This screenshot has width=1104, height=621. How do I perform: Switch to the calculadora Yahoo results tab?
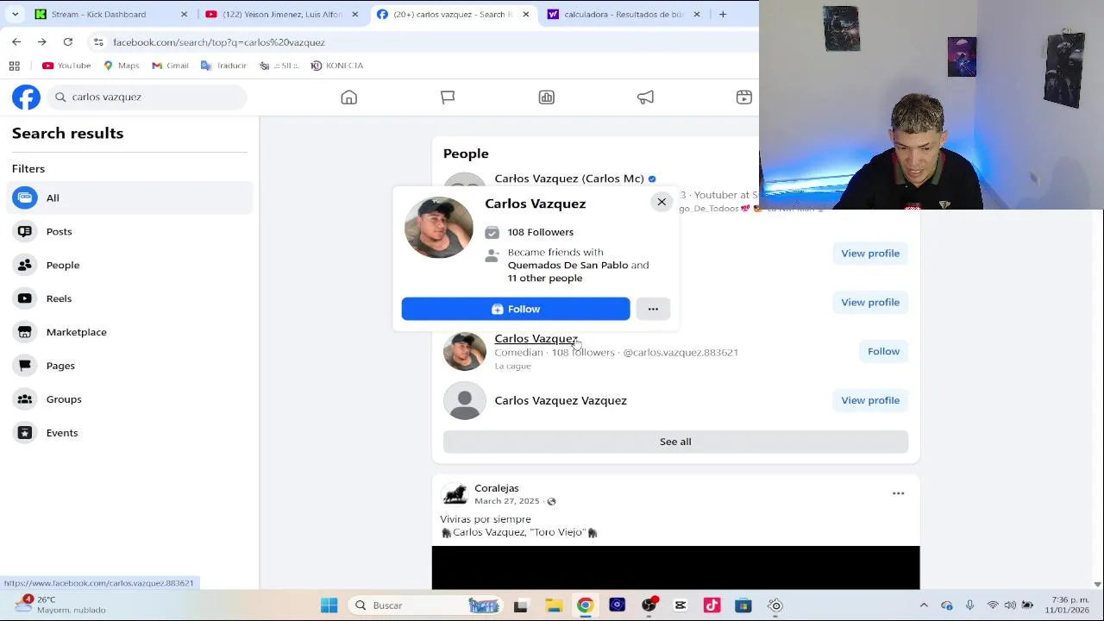point(624,15)
